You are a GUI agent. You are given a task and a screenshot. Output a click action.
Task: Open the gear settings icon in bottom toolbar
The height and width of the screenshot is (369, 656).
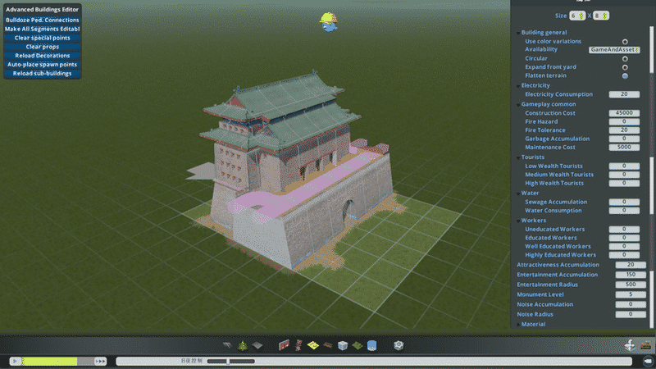pos(399,346)
